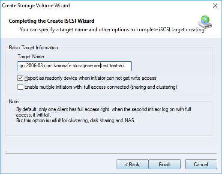
Task: Click the 'You can specify a target name' subtitle
Action: point(113,30)
